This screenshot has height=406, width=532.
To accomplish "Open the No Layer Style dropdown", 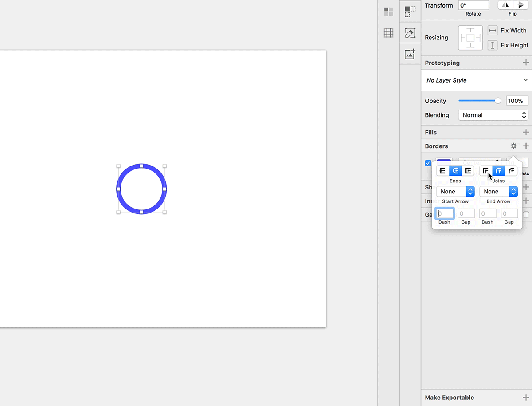I will 477,80.
